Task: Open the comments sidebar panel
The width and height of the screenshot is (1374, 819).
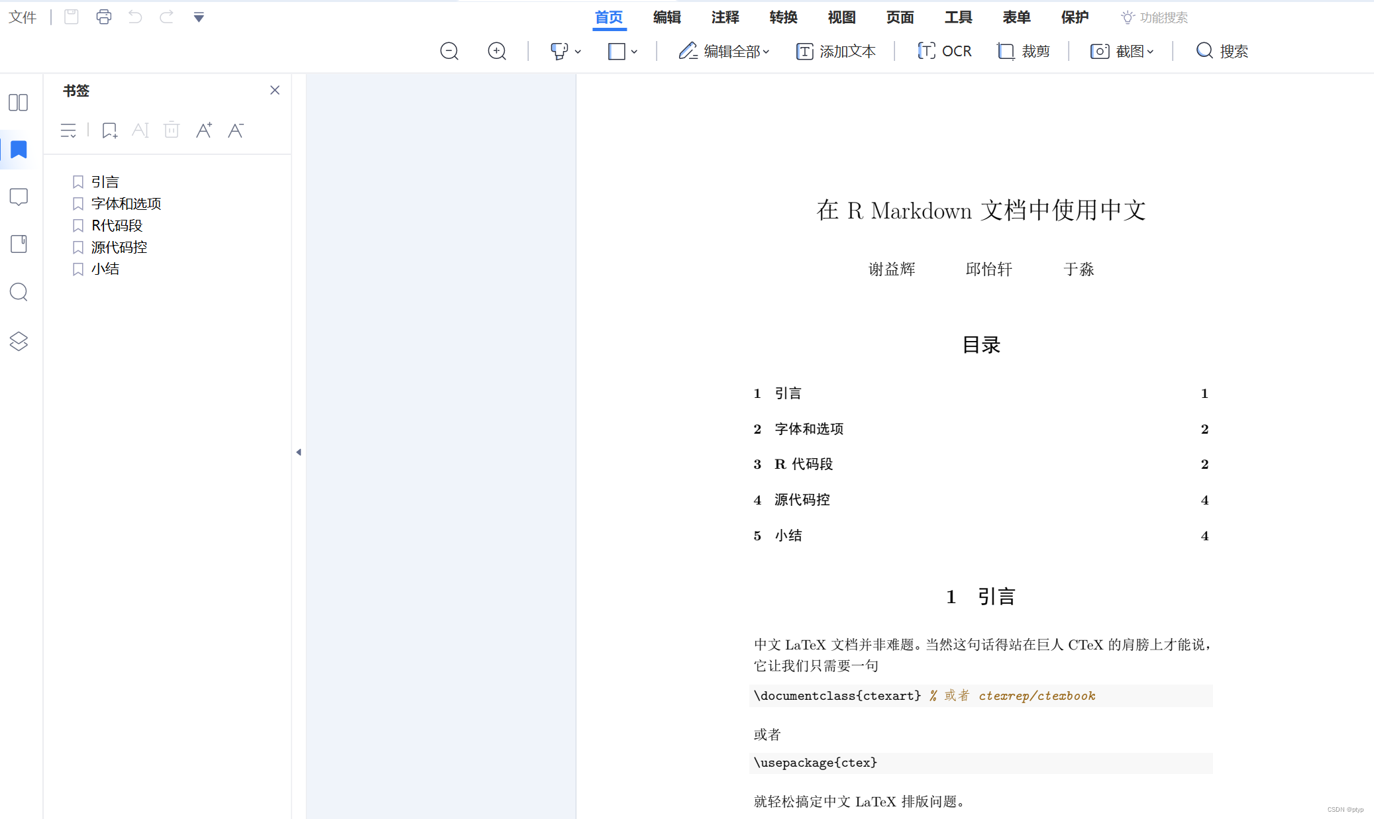Action: [x=19, y=197]
